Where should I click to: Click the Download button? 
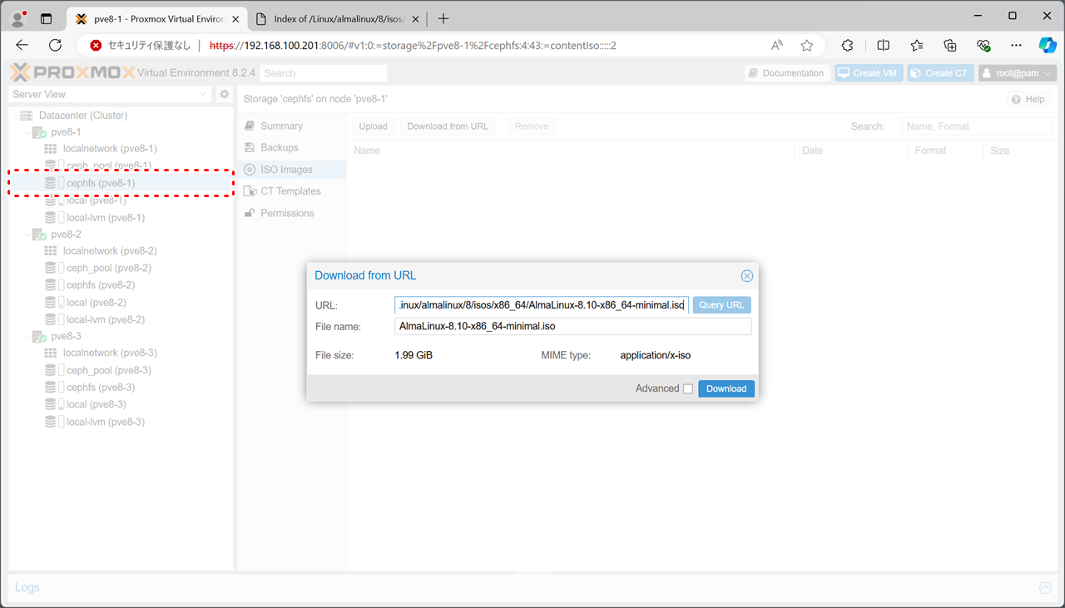726,388
